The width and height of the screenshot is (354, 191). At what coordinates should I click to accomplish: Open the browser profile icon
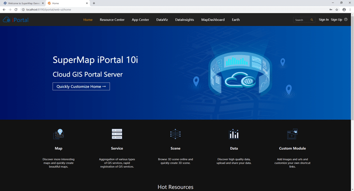[344, 9]
